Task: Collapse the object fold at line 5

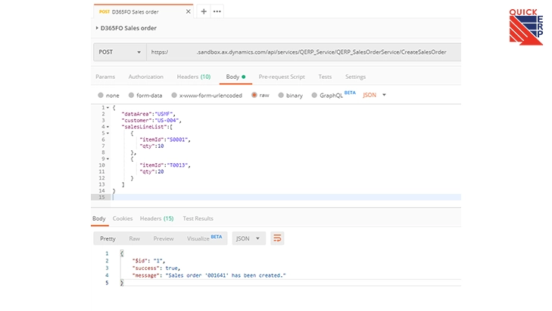Action: (x=108, y=134)
